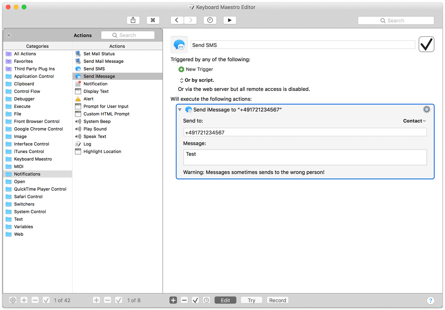Click the Command key shortcut toolbar icon
Screen dimensions: 445x310
153,20
